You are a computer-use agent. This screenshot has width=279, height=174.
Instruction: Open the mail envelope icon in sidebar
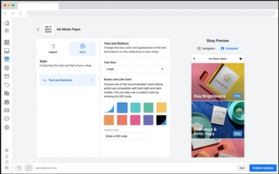pyautogui.click(x=7, y=110)
